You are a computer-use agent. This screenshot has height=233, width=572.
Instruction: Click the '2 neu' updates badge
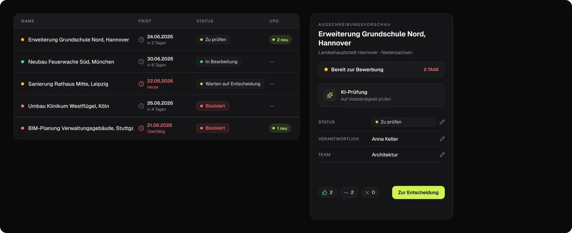pyautogui.click(x=280, y=40)
